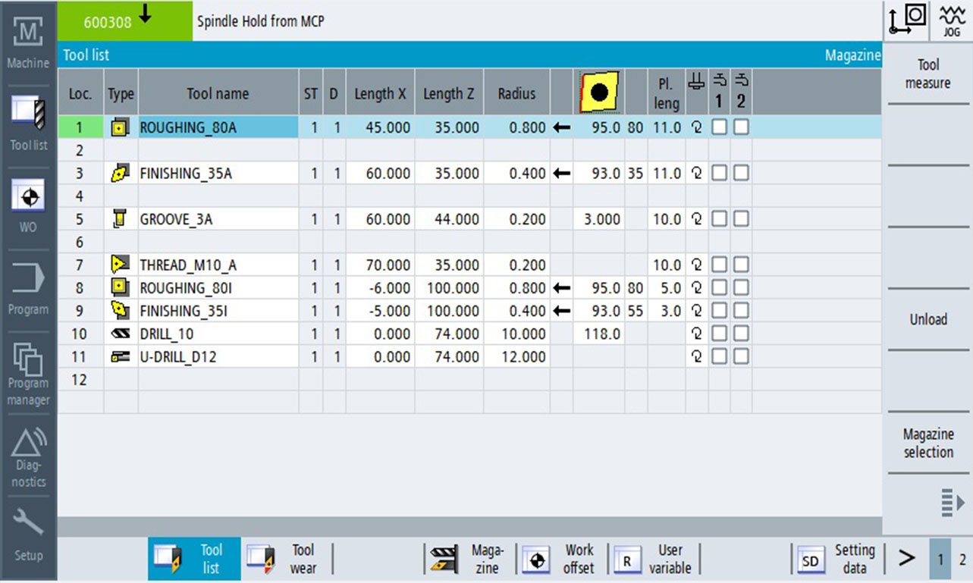
Task: Click the alarm arrow next to 600308
Action: (145, 14)
